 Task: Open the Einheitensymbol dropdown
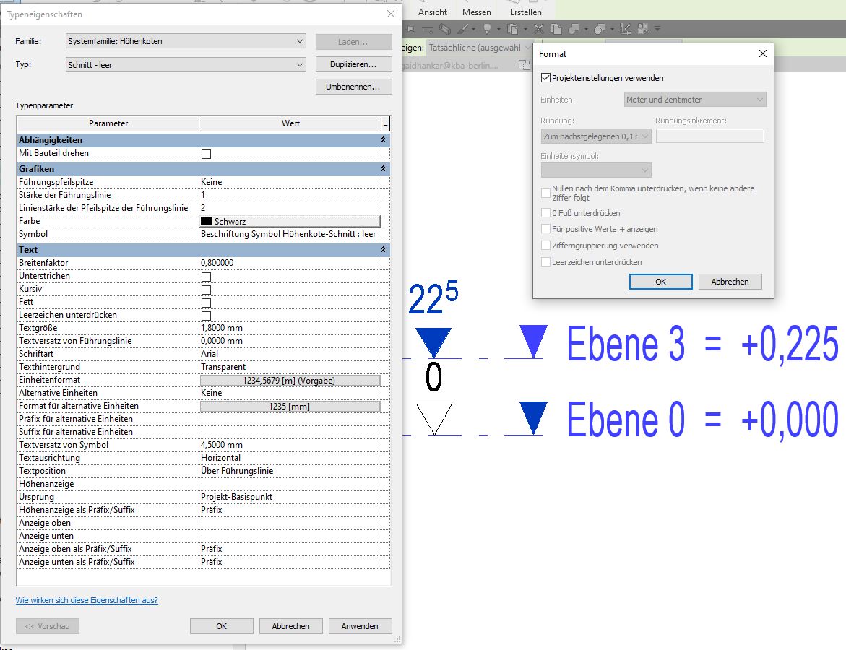pos(595,170)
